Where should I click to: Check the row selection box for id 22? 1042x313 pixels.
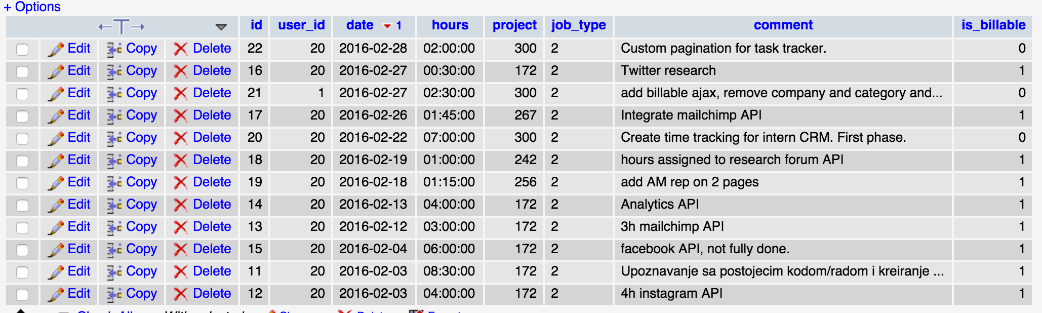pos(22,49)
